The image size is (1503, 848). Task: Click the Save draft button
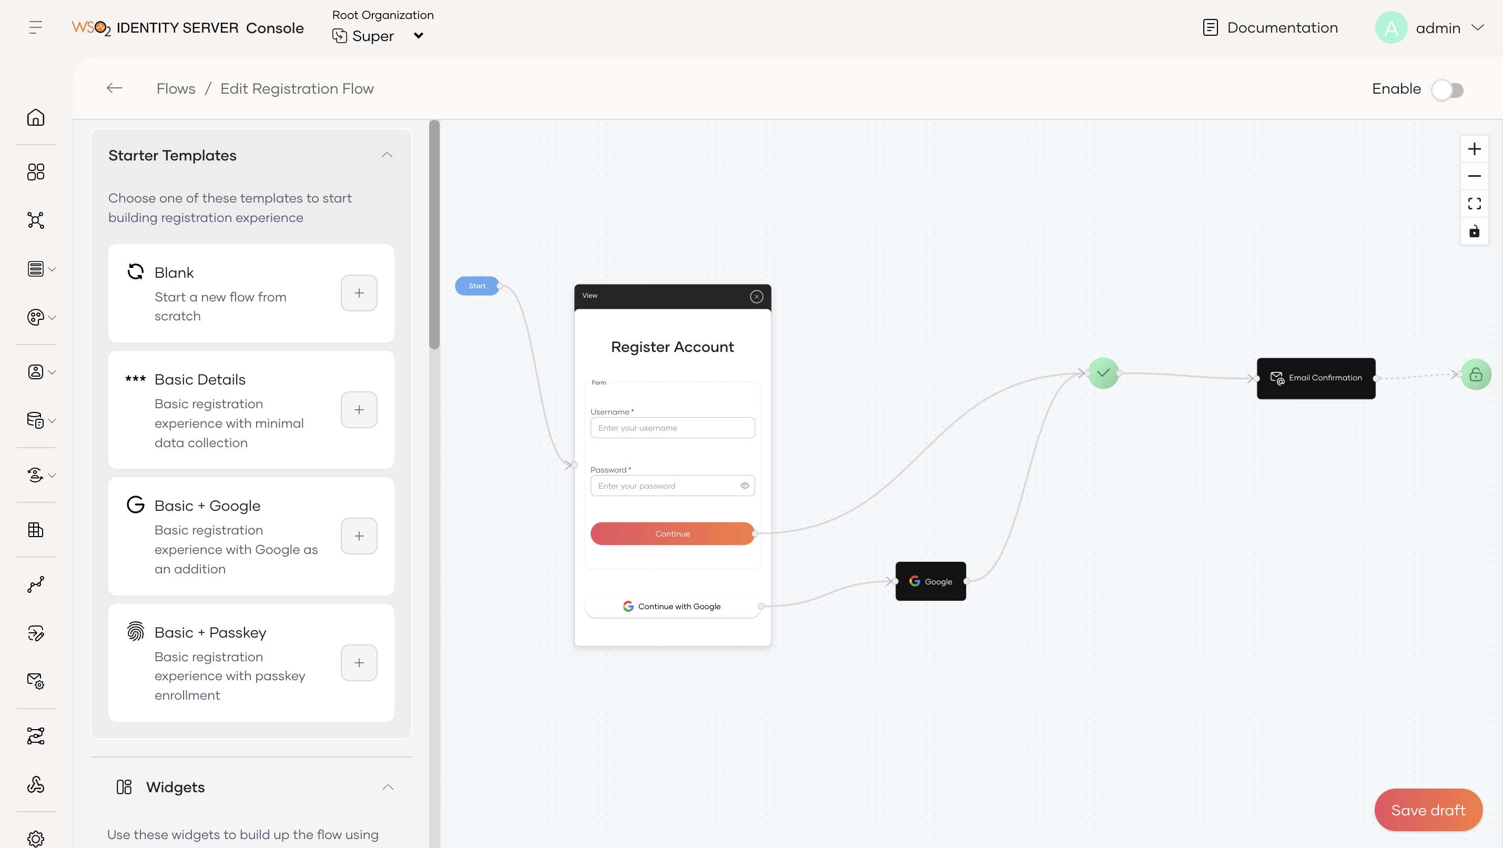coord(1428,810)
